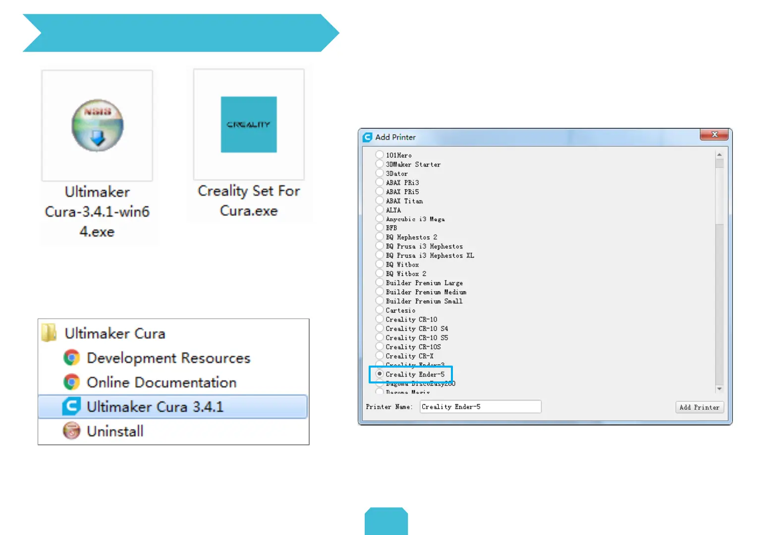
Task: Select BQ Hephestos 2 printer
Action: click(380, 237)
